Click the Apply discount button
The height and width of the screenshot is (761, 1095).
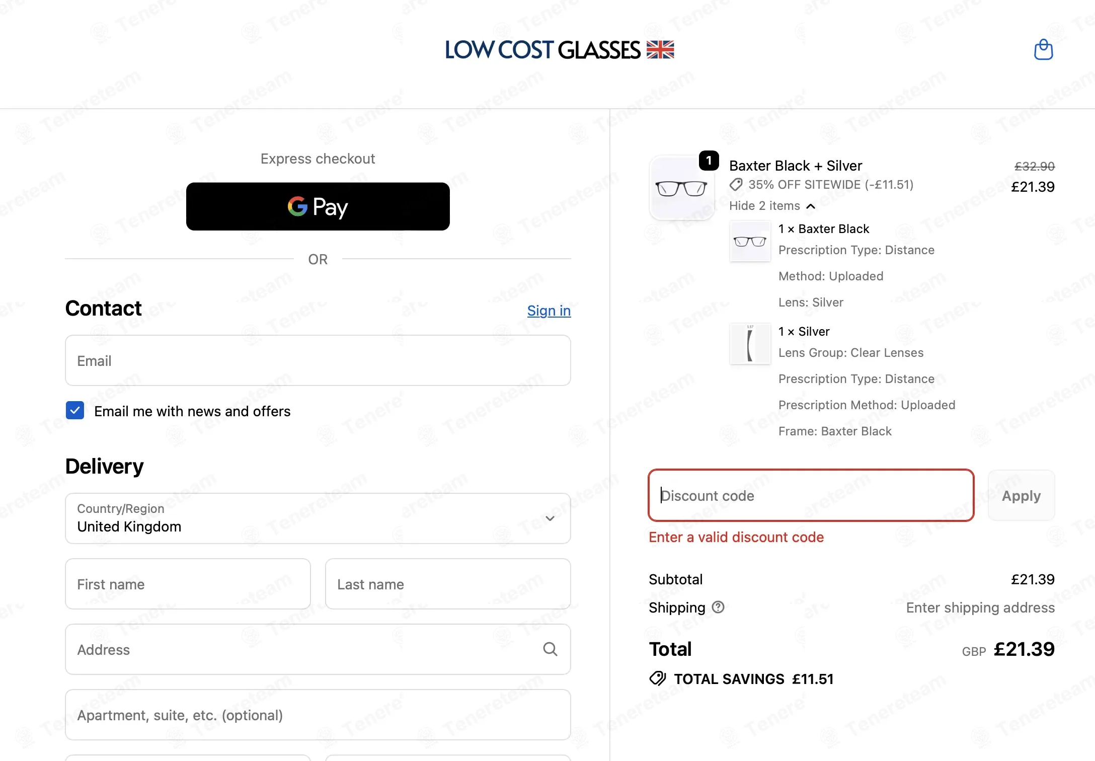point(1021,496)
